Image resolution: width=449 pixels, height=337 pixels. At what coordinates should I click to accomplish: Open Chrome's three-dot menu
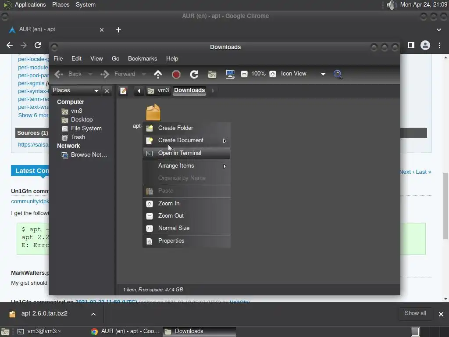[439, 45]
